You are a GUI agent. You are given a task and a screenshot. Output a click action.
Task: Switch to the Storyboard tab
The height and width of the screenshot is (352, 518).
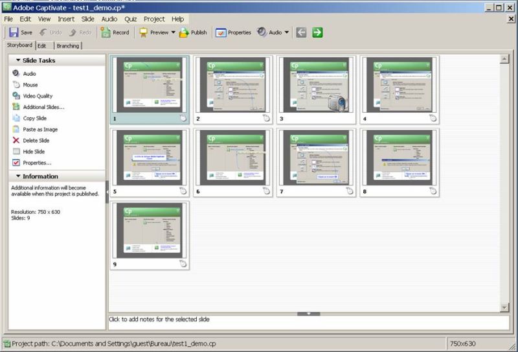click(20, 45)
